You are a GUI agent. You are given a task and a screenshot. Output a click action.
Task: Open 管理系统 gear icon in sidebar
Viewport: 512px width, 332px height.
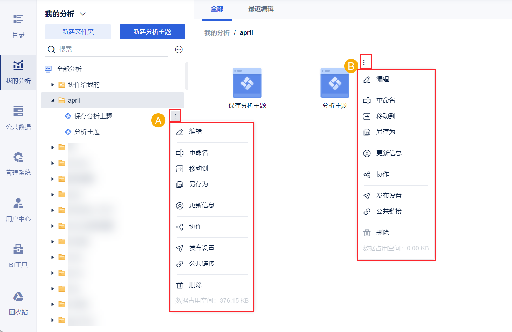[18, 157]
